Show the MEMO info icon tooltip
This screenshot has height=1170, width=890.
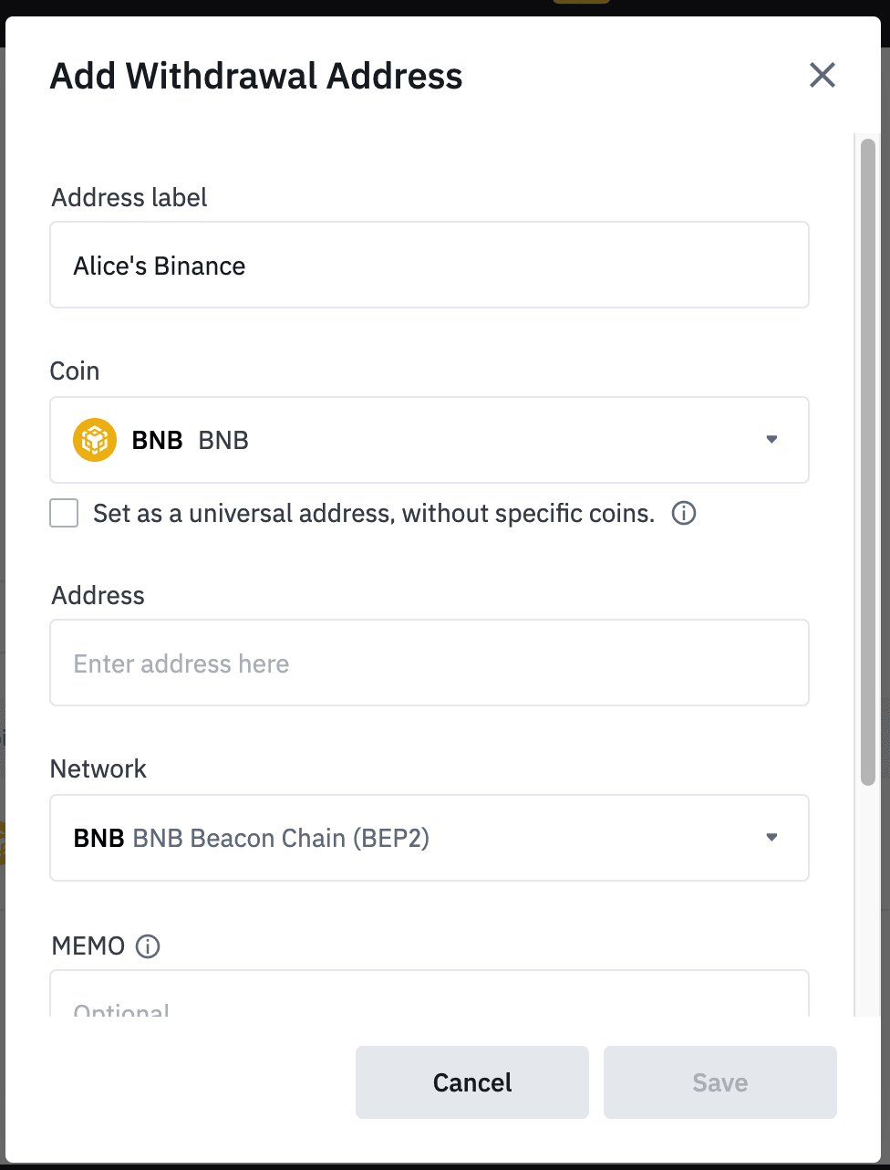pos(148,946)
